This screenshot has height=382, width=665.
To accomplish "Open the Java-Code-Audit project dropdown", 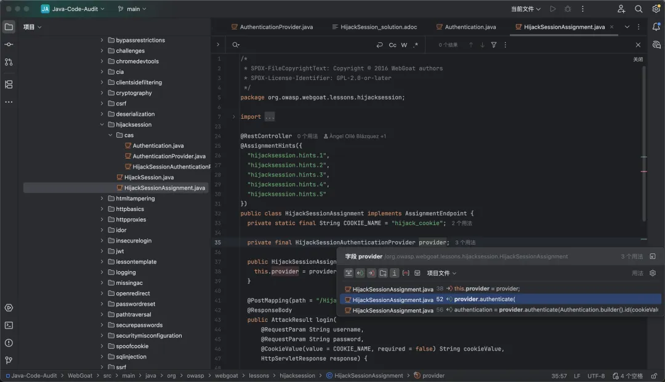I will (x=73, y=9).
